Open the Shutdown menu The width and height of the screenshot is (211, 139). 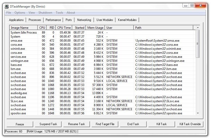45,13
